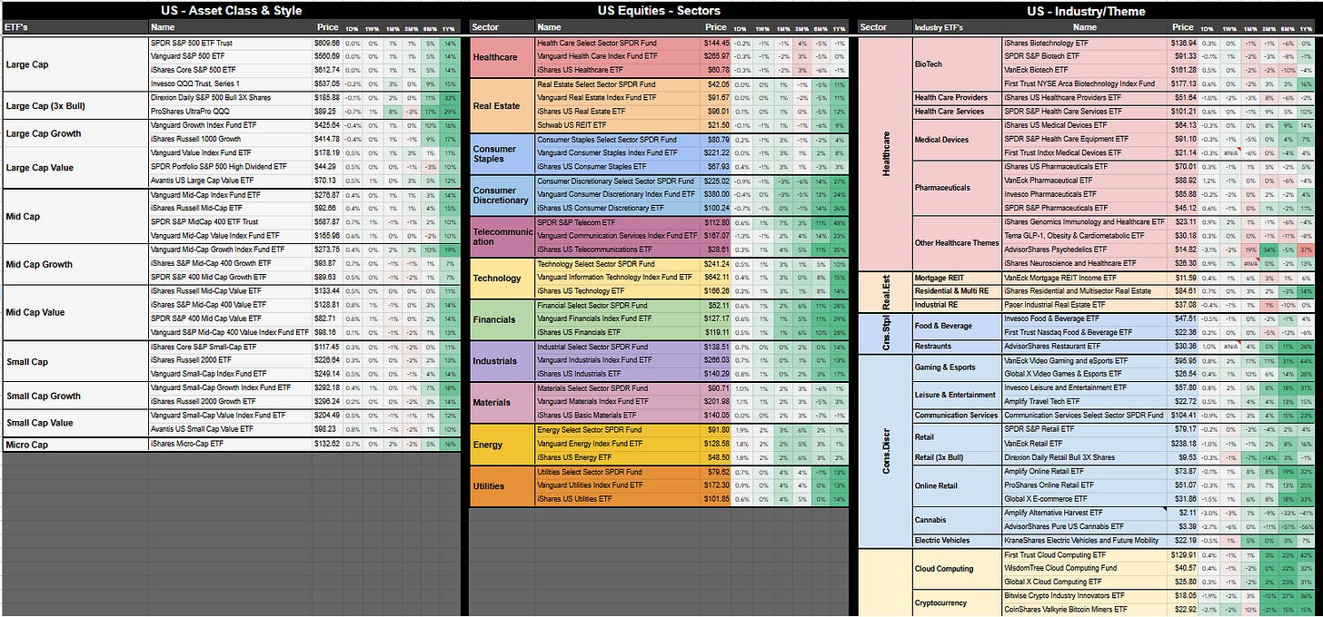1323x617 pixels.
Task: Click the 'Online Retail' industry cell
Action: [x=957, y=485]
